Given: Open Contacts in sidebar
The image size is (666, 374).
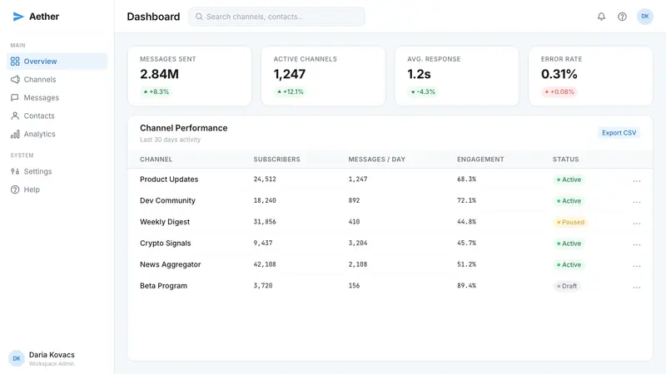Looking at the screenshot, I should [57, 116].
